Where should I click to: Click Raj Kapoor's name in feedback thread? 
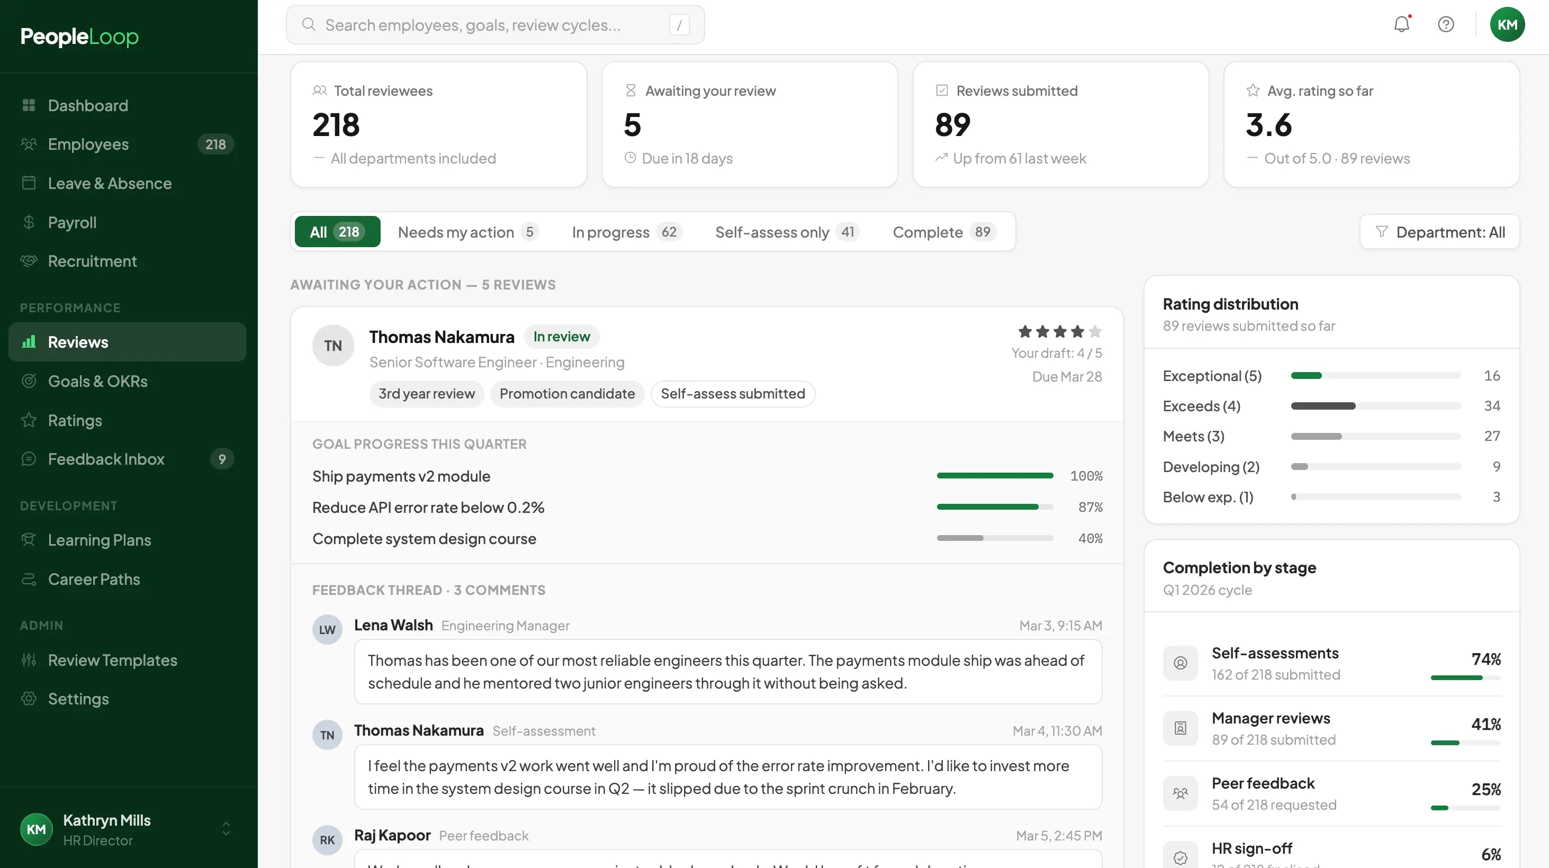pyautogui.click(x=392, y=835)
